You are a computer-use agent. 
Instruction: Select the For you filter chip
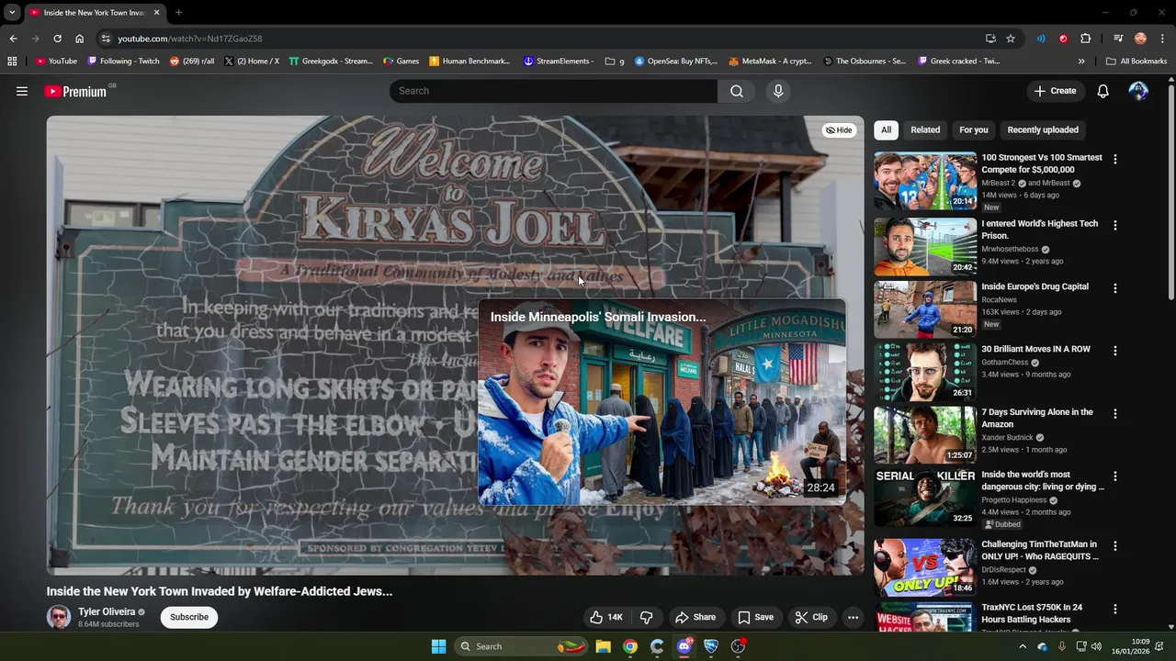pos(974,129)
